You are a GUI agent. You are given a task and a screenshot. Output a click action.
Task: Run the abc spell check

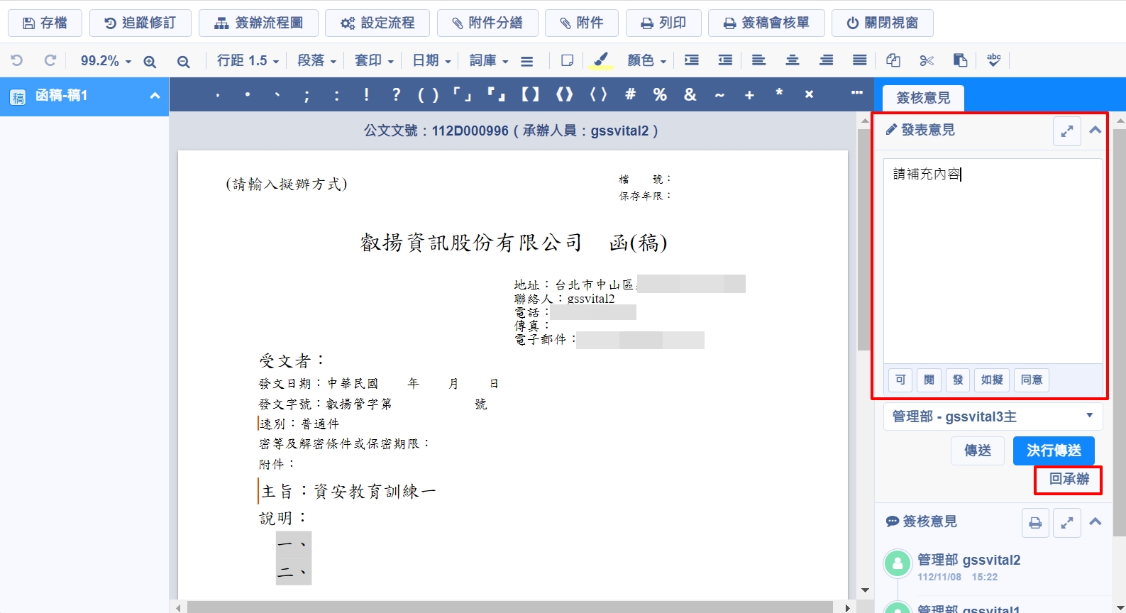[x=994, y=60]
